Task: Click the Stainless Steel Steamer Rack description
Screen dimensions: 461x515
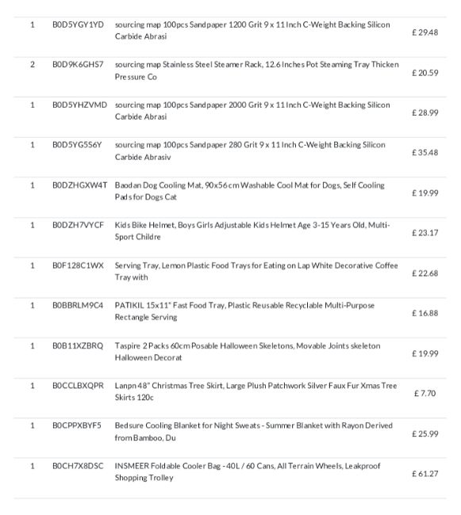Action: pos(256,71)
